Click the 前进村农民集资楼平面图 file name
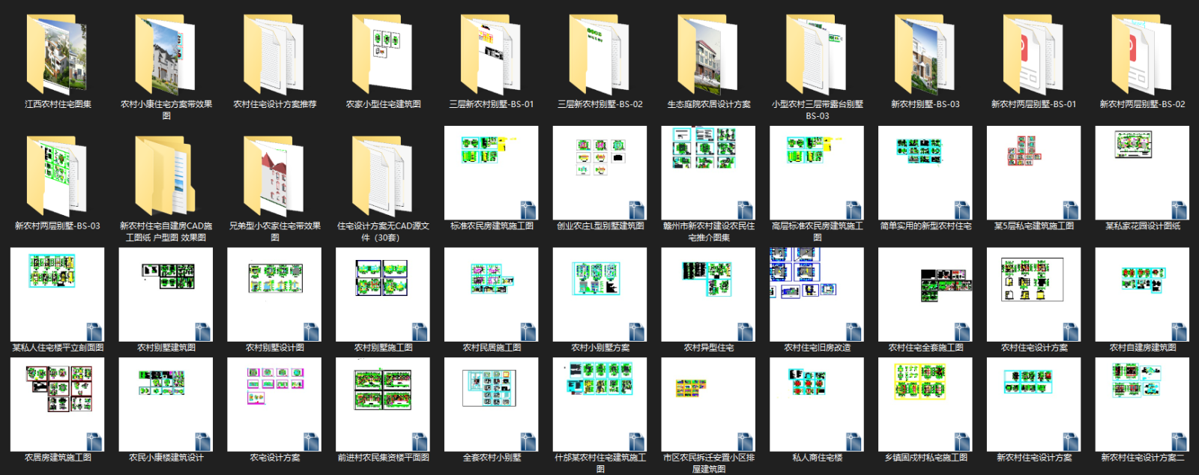1199x475 pixels. (384, 458)
